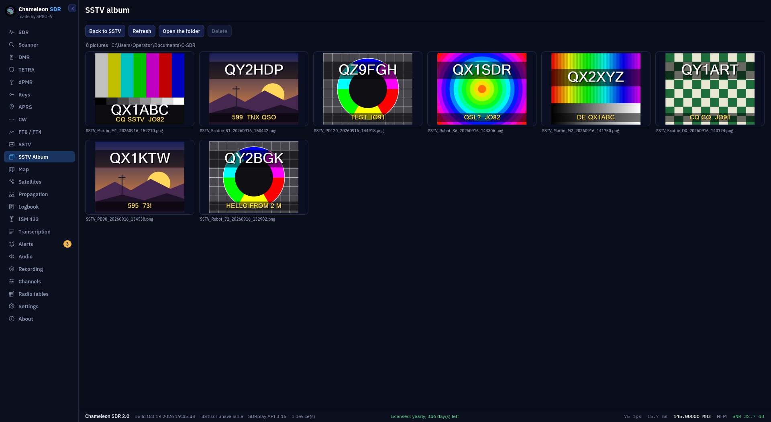Viewport: 771px width, 422px height.
Task: Click Open the folder button
Action: tap(182, 31)
